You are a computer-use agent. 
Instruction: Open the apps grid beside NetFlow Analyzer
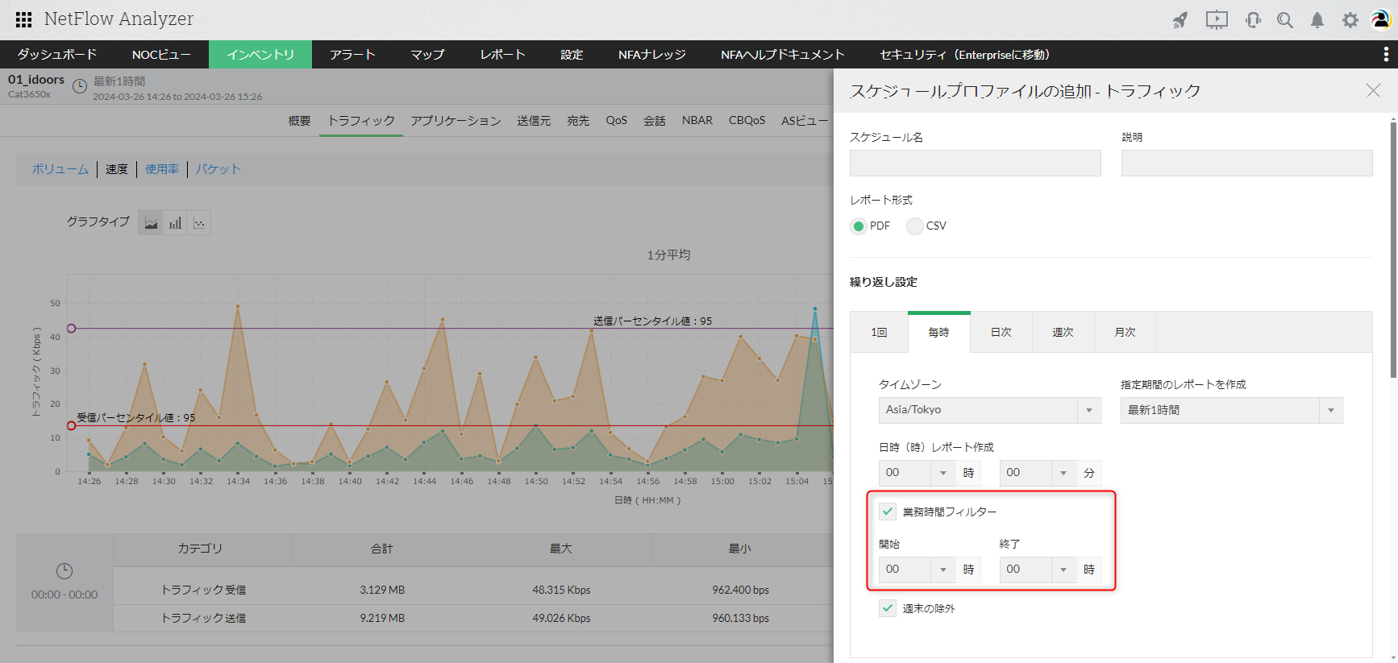(23, 19)
